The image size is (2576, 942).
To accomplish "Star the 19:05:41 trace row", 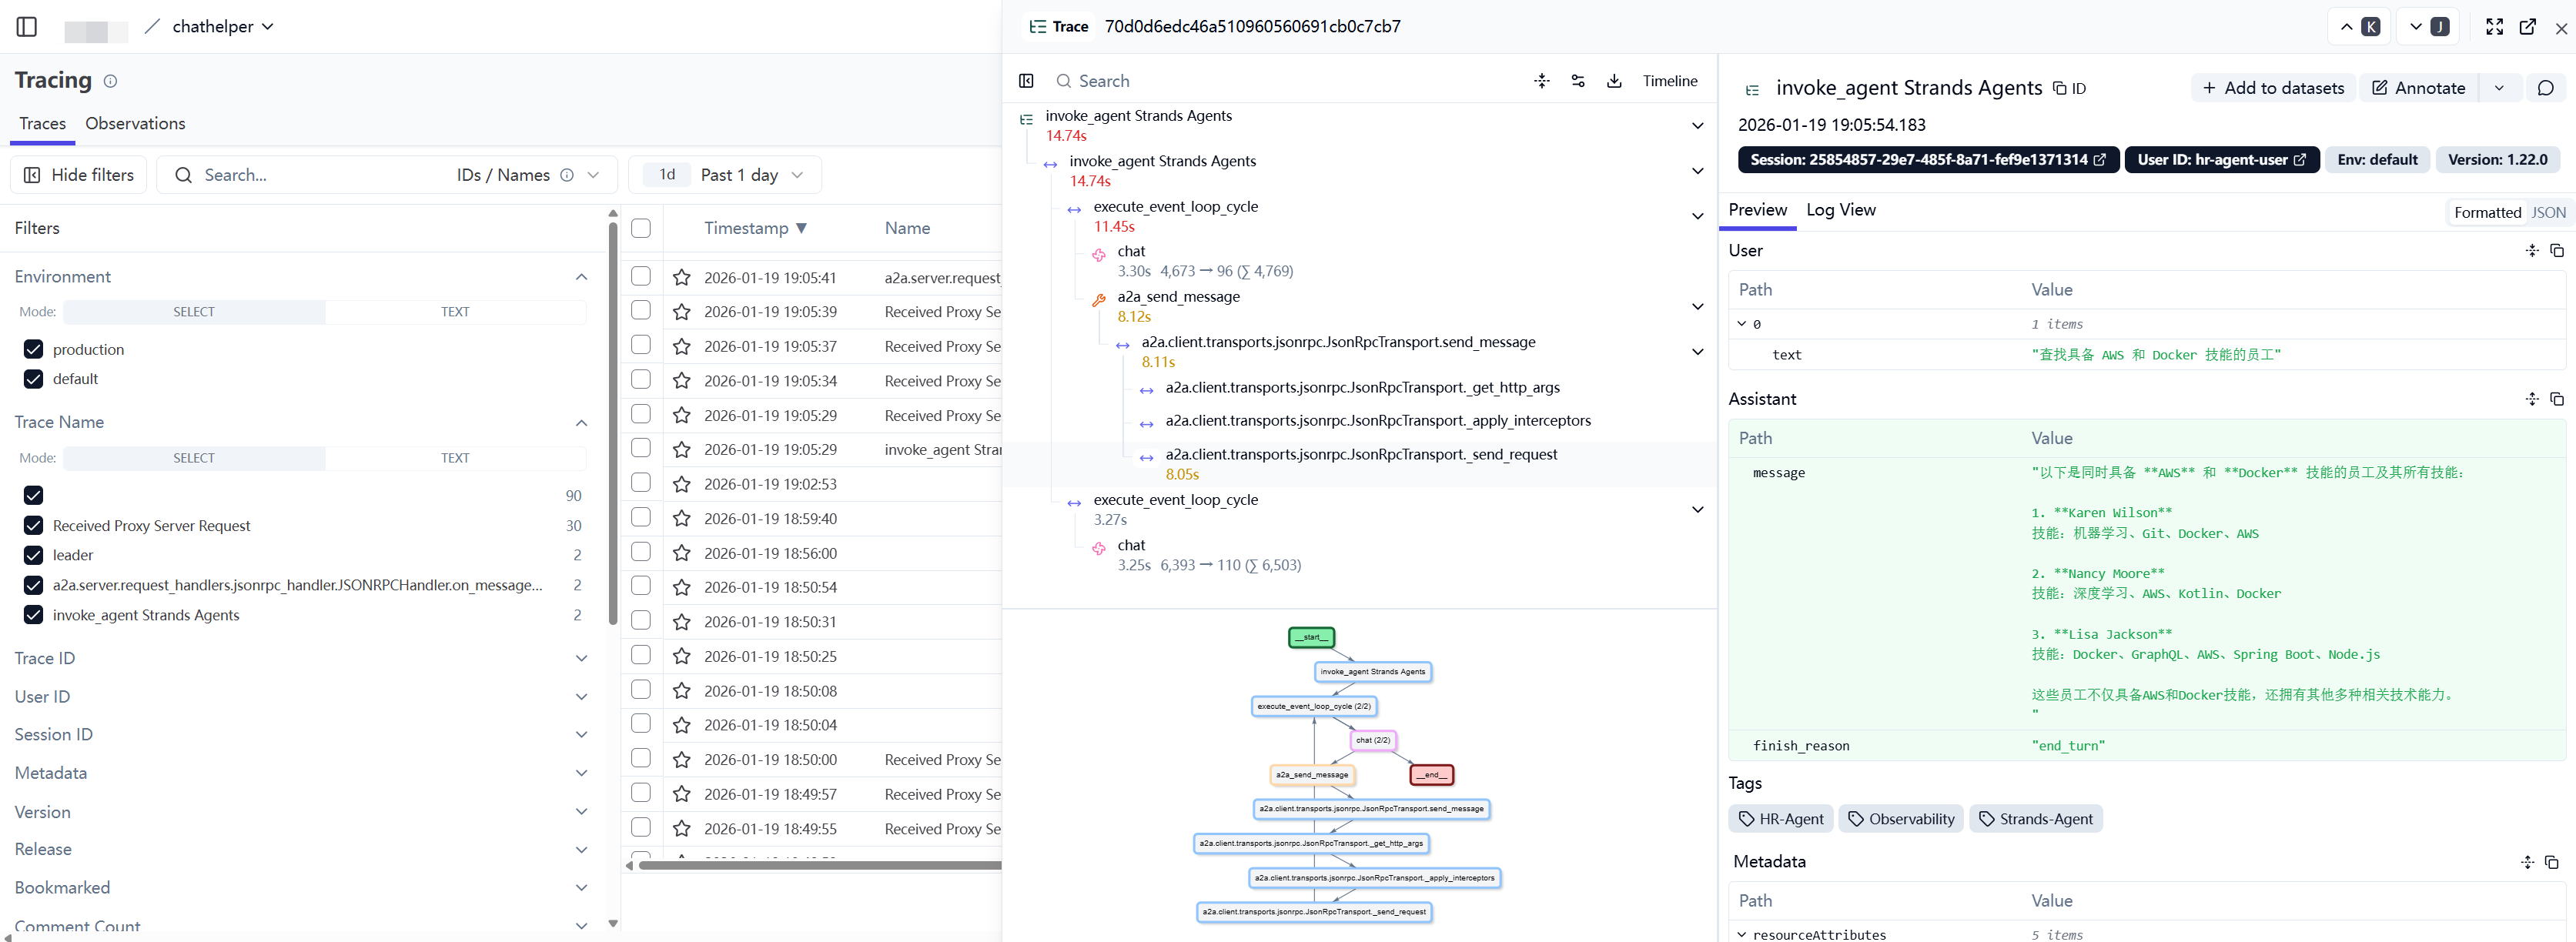I will (681, 277).
